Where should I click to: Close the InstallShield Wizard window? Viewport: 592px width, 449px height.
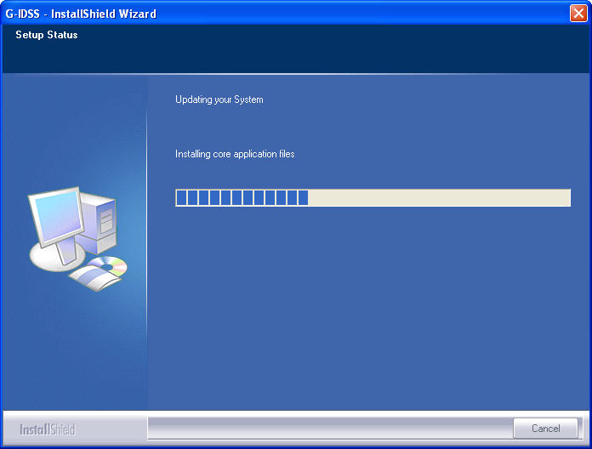coord(578,14)
